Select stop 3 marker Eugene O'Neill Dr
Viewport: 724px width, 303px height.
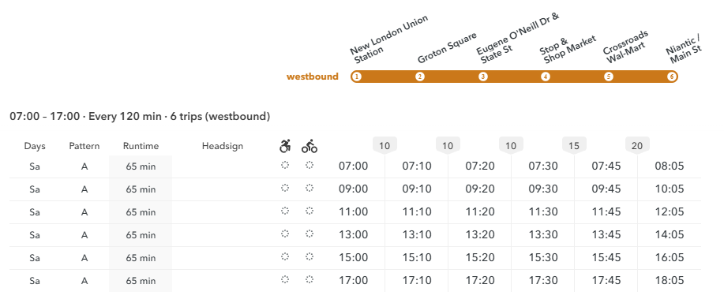click(482, 77)
